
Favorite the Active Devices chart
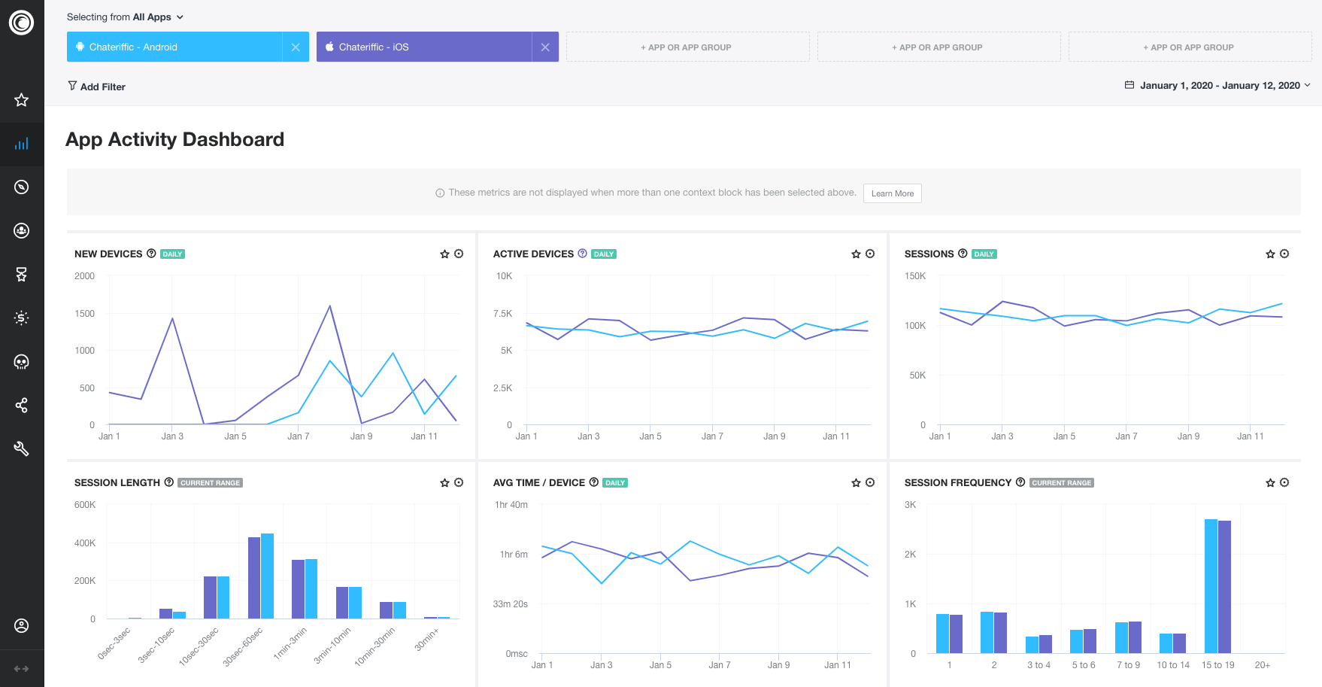click(x=856, y=254)
